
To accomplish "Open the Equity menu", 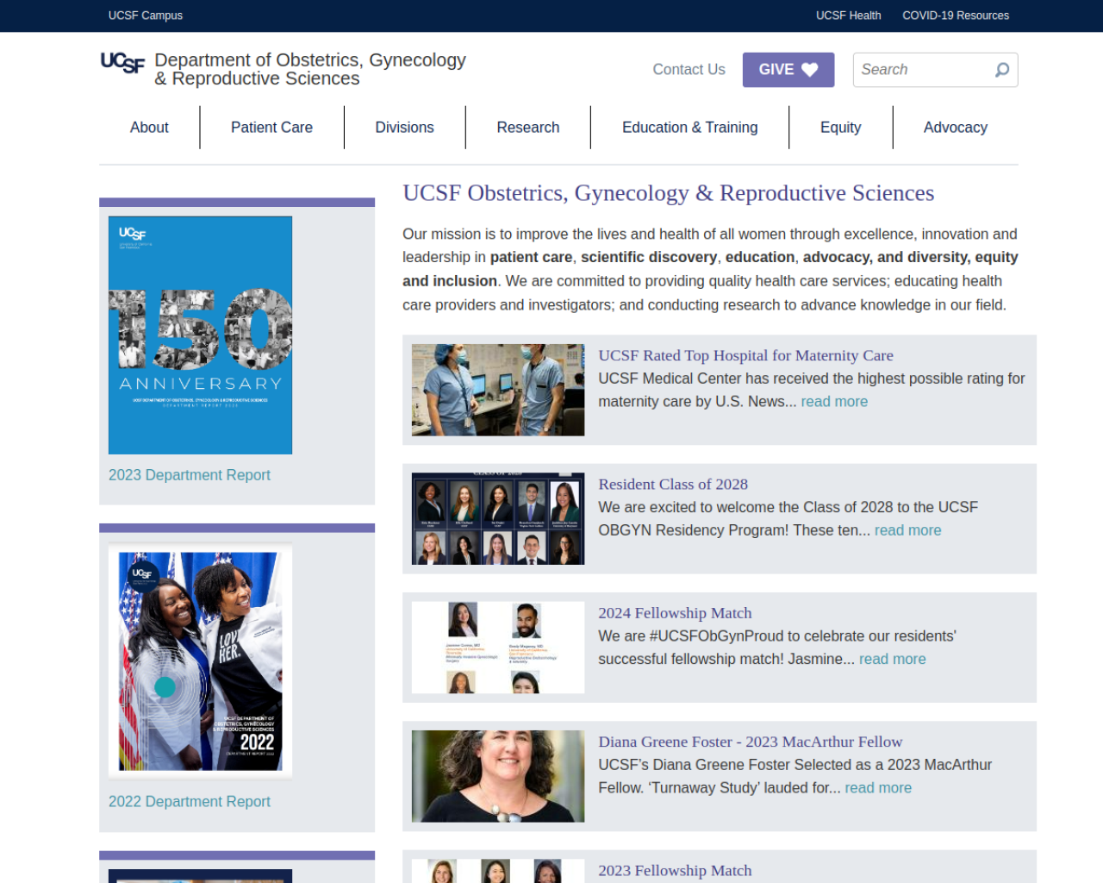I will pyautogui.click(x=840, y=128).
